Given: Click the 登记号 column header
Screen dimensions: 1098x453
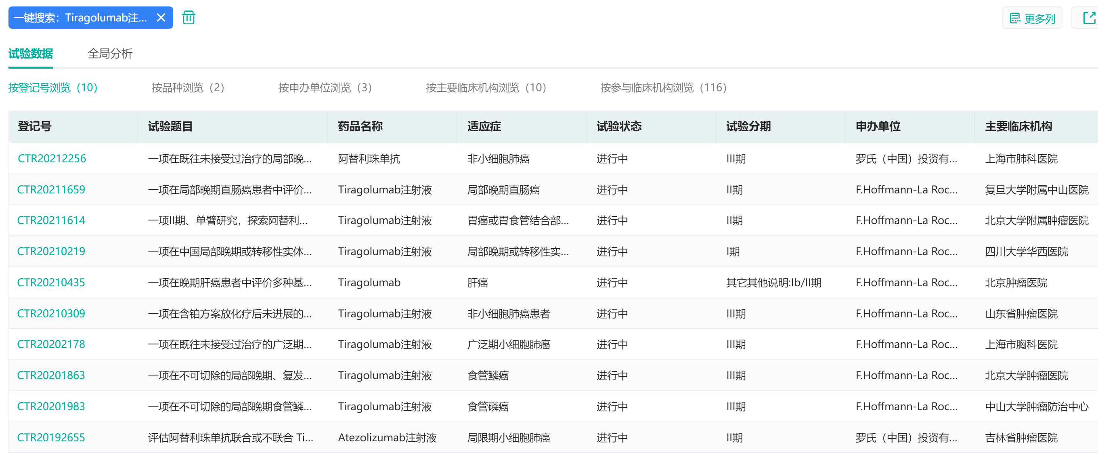Looking at the screenshot, I should [x=35, y=126].
